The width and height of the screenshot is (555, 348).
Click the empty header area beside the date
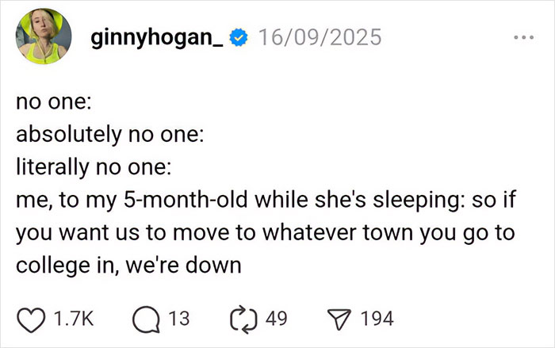pyautogui.click(x=444, y=37)
